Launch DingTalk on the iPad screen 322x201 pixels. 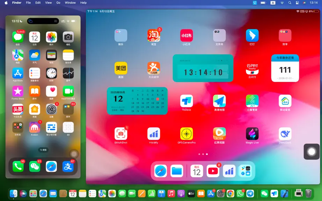point(252,35)
